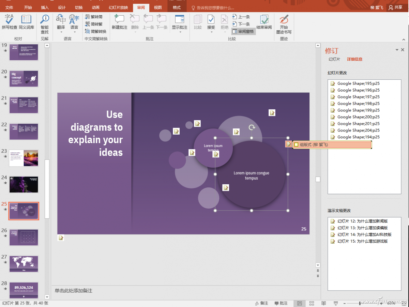
Task: Expand the 接受 accept dropdown arrow
Action: click(211, 32)
